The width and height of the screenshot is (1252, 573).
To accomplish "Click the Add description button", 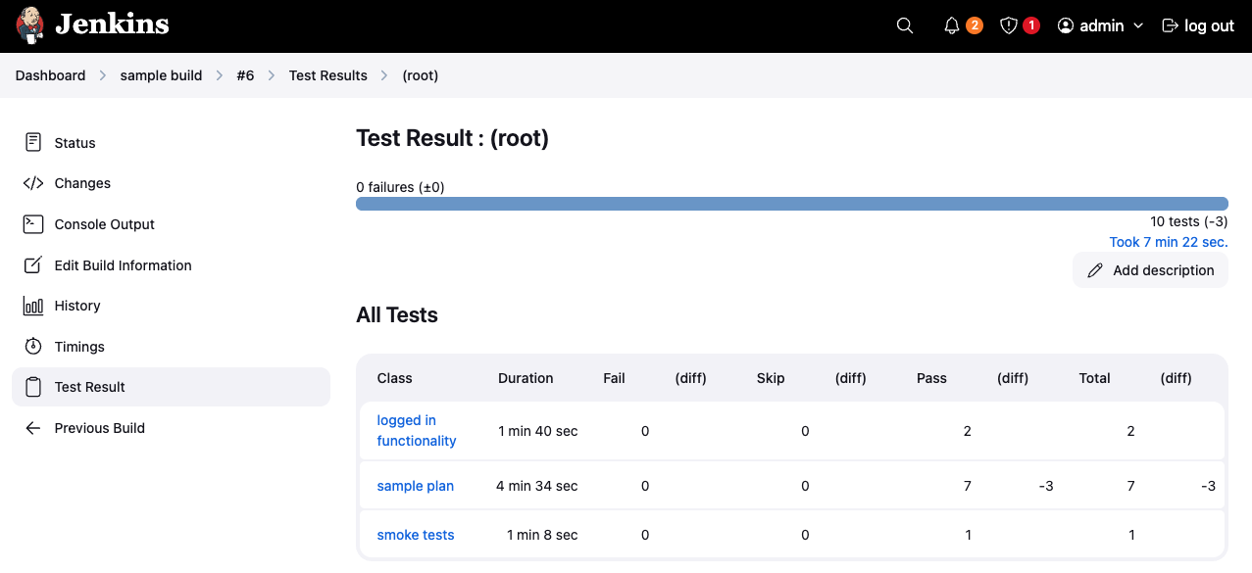I will click(1150, 270).
